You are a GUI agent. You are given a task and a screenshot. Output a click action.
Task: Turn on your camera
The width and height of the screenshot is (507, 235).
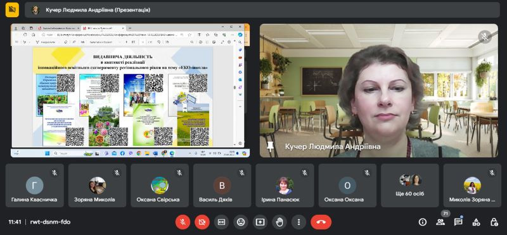[202, 222]
